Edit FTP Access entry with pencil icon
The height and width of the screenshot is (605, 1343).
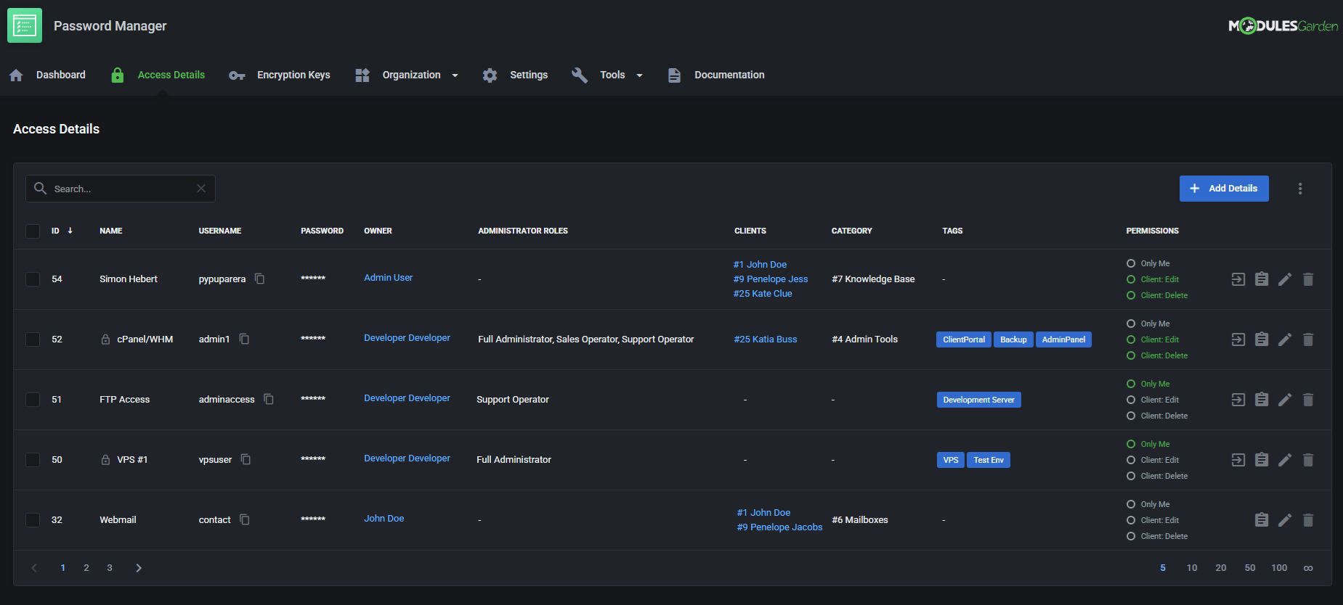(1285, 400)
